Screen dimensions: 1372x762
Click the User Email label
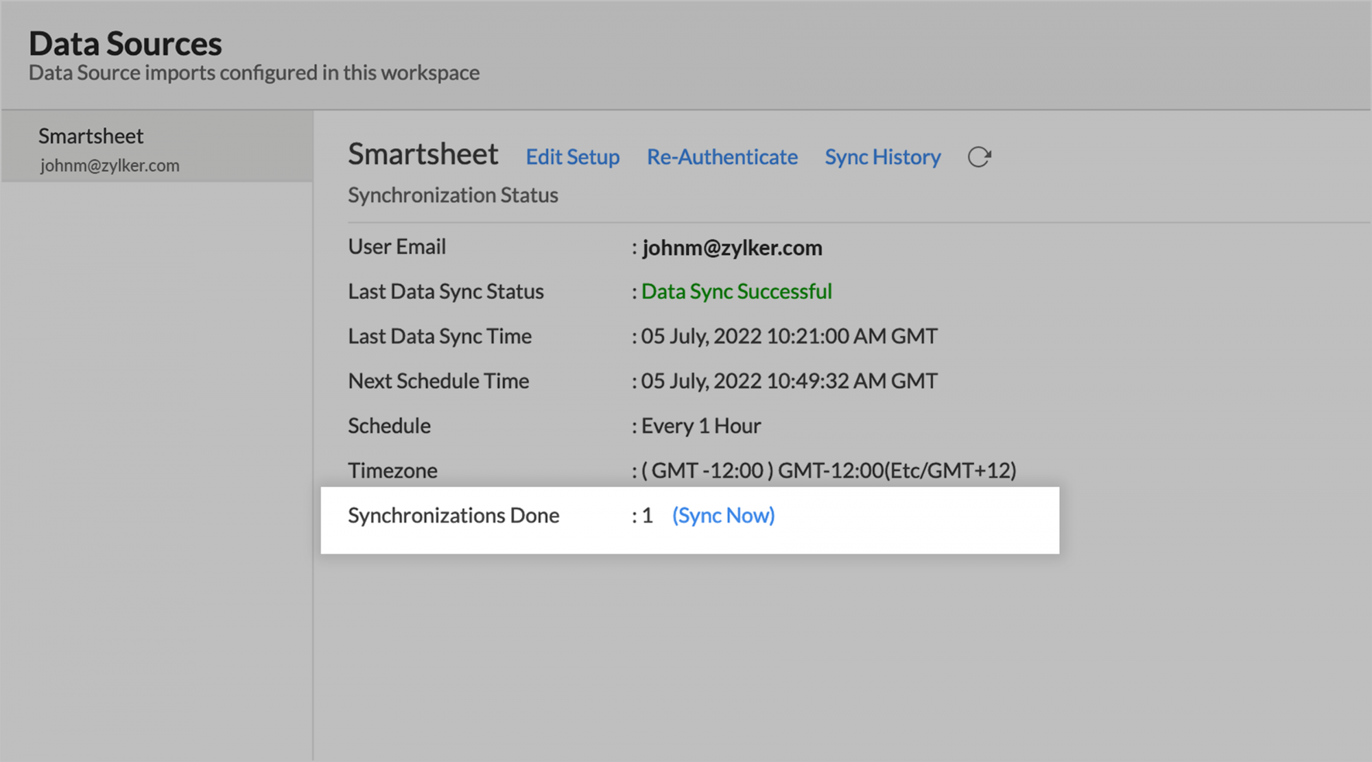[x=397, y=246]
